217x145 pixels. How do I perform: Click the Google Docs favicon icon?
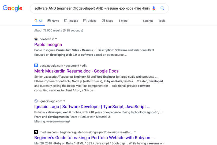tap(36, 65)
